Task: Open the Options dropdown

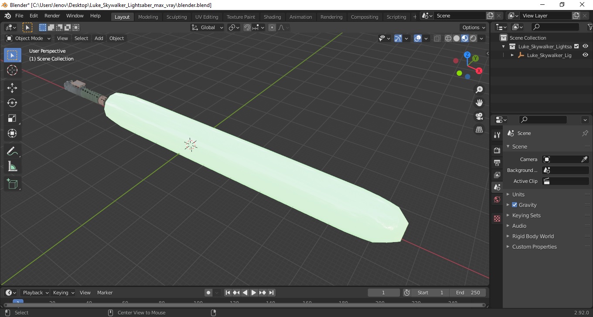Action: coord(474,27)
